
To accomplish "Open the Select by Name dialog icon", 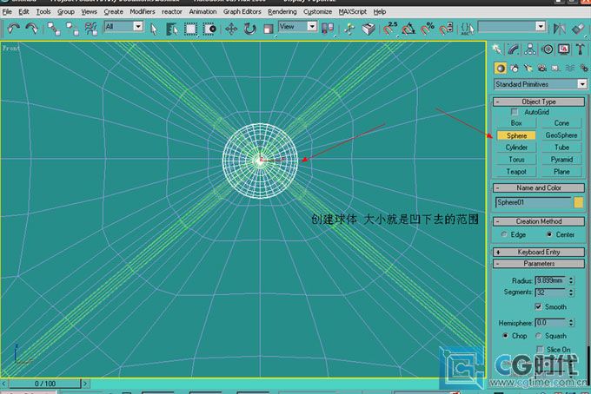I will point(172,29).
